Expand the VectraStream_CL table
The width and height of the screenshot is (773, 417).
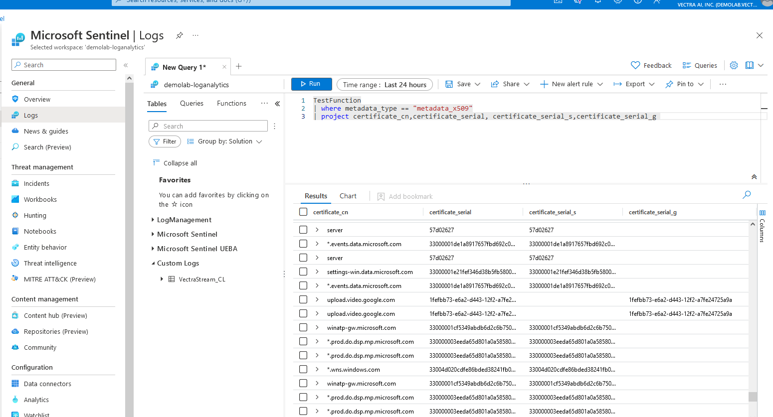(162, 279)
